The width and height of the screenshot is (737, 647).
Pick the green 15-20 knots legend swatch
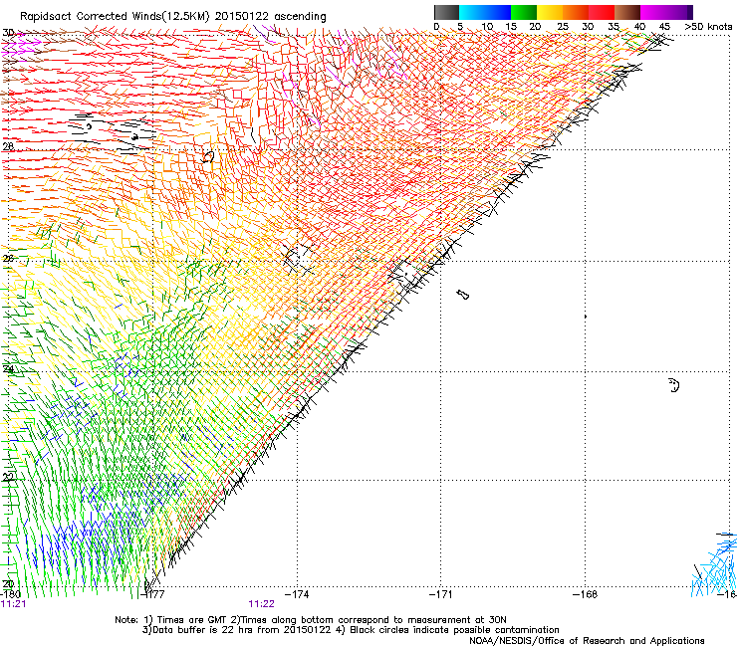pyautogui.click(x=524, y=12)
